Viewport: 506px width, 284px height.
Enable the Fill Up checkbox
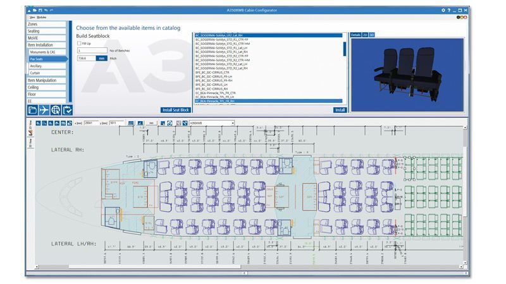tap(79, 44)
